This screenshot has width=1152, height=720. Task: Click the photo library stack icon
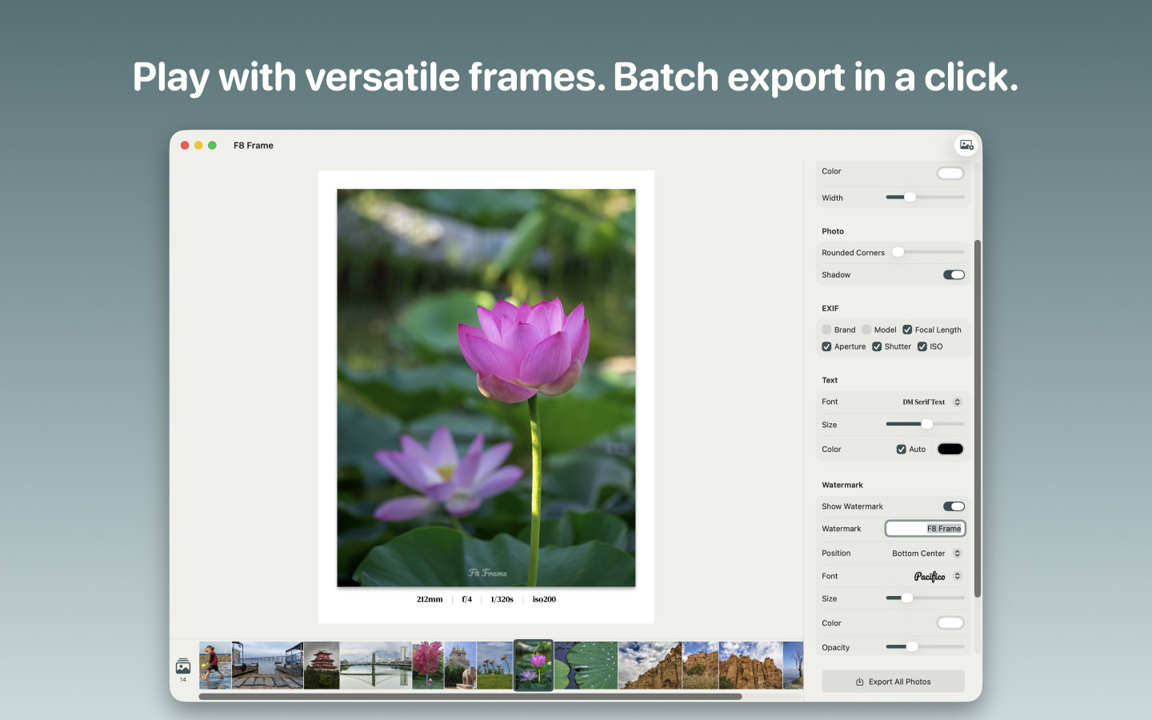point(183,666)
